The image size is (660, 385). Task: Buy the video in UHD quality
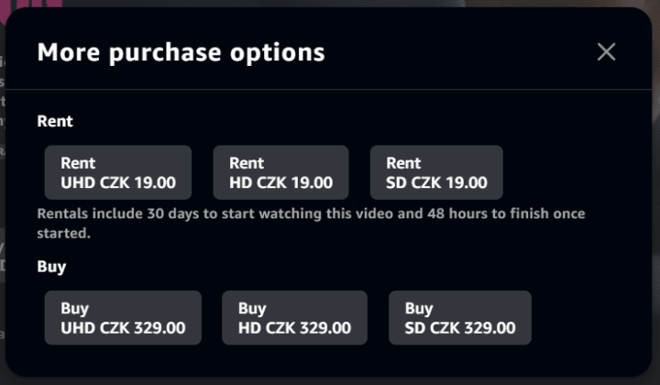coord(123,318)
